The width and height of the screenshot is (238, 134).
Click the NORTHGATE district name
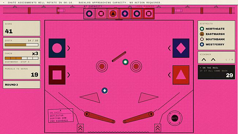tap(215, 29)
